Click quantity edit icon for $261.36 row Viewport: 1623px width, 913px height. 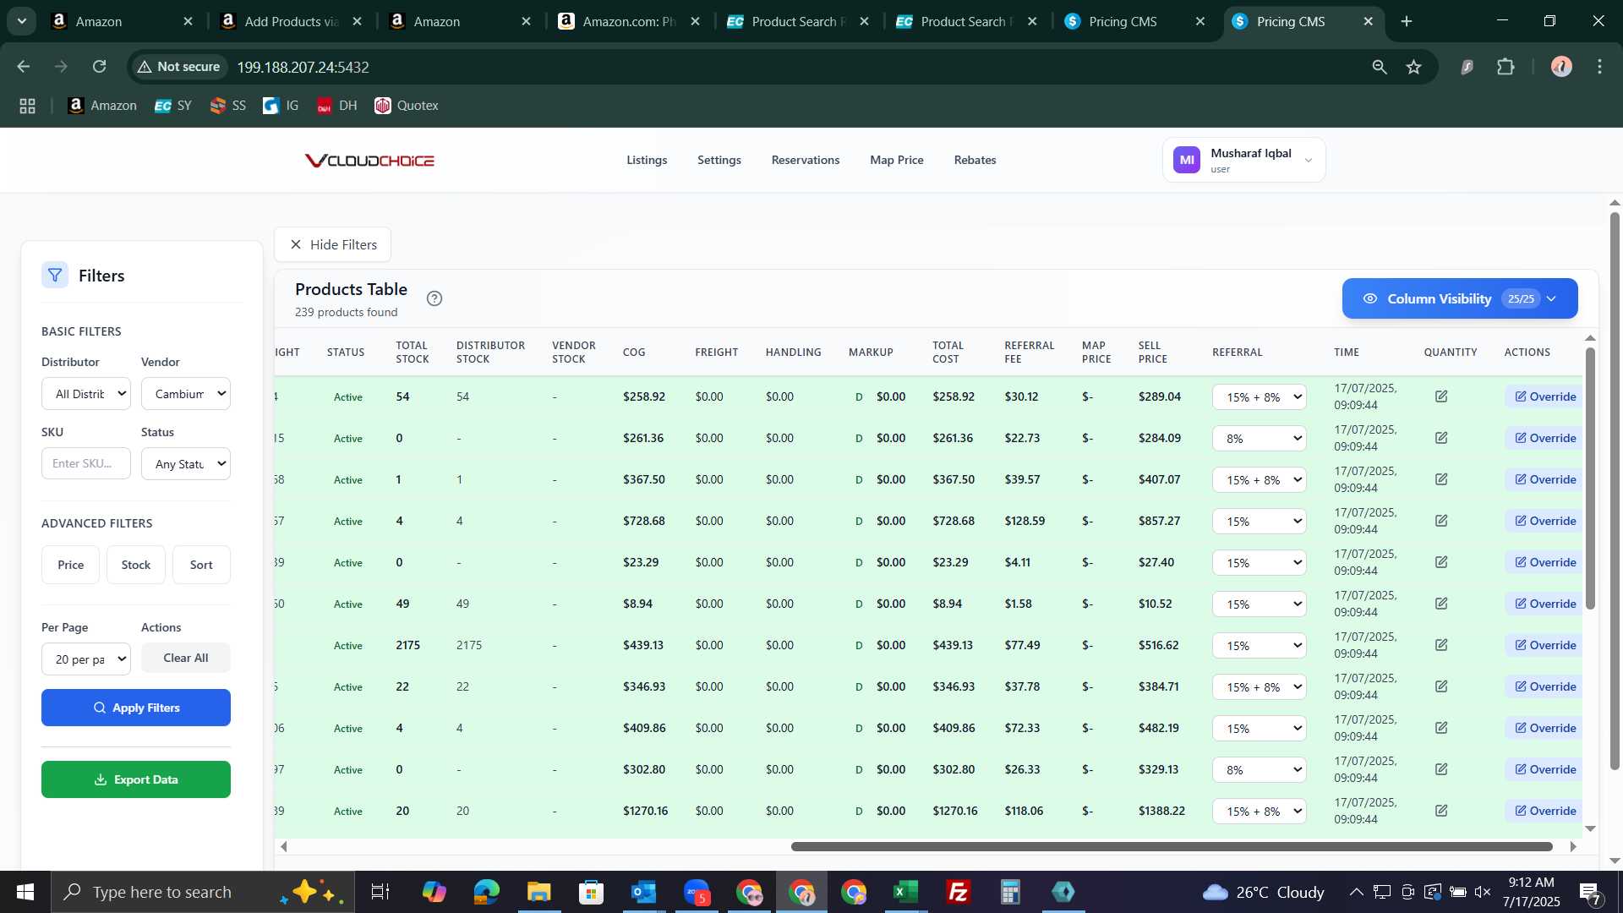tap(1441, 438)
